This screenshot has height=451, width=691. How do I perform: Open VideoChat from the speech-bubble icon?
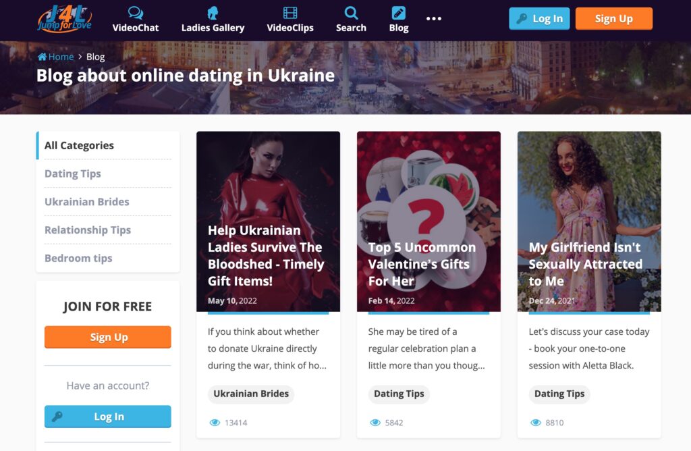(135, 13)
